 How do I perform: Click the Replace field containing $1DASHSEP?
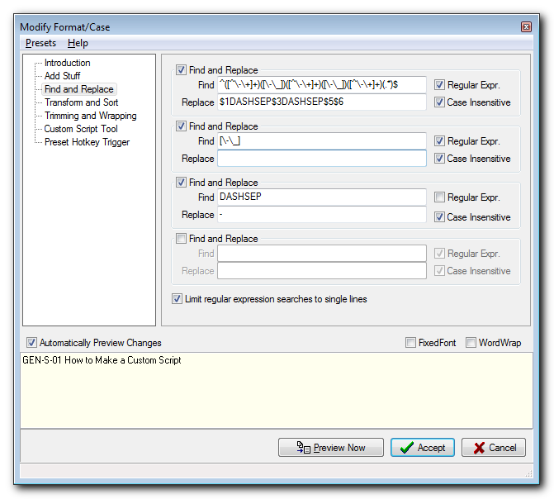(321, 102)
